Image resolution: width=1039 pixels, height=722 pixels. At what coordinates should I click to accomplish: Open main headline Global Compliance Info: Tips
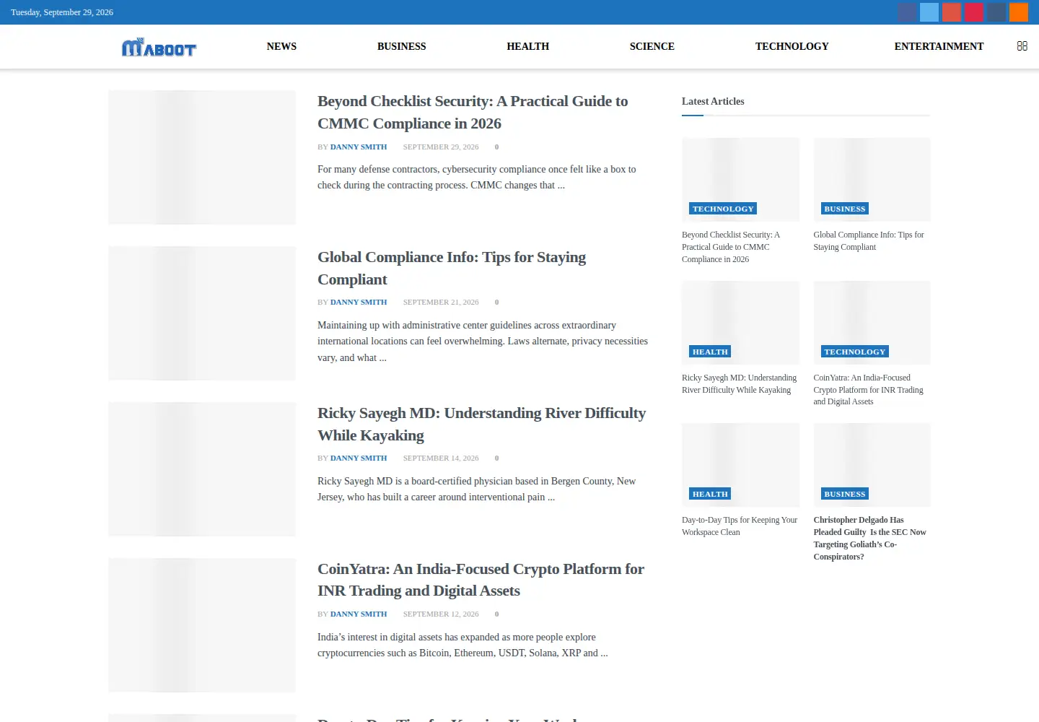(452, 269)
